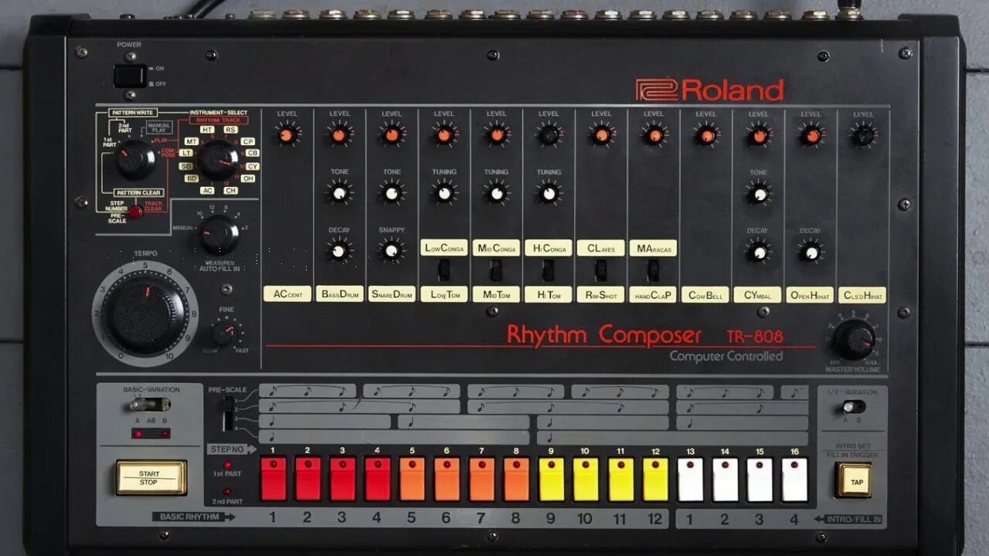Trigger yellow step button 11
This screenshot has height=556, width=989.
[x=620, y=479]
